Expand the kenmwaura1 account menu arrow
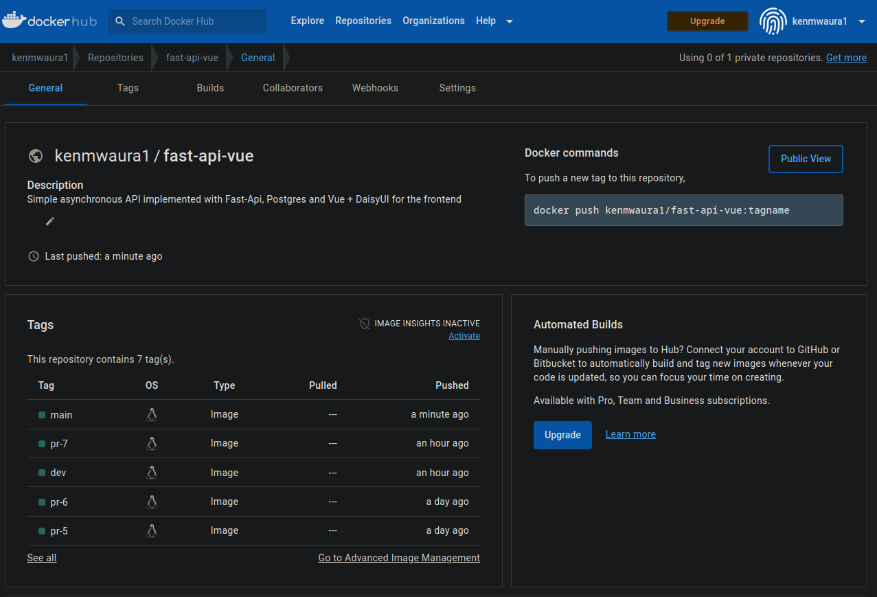 coord(862,21)
